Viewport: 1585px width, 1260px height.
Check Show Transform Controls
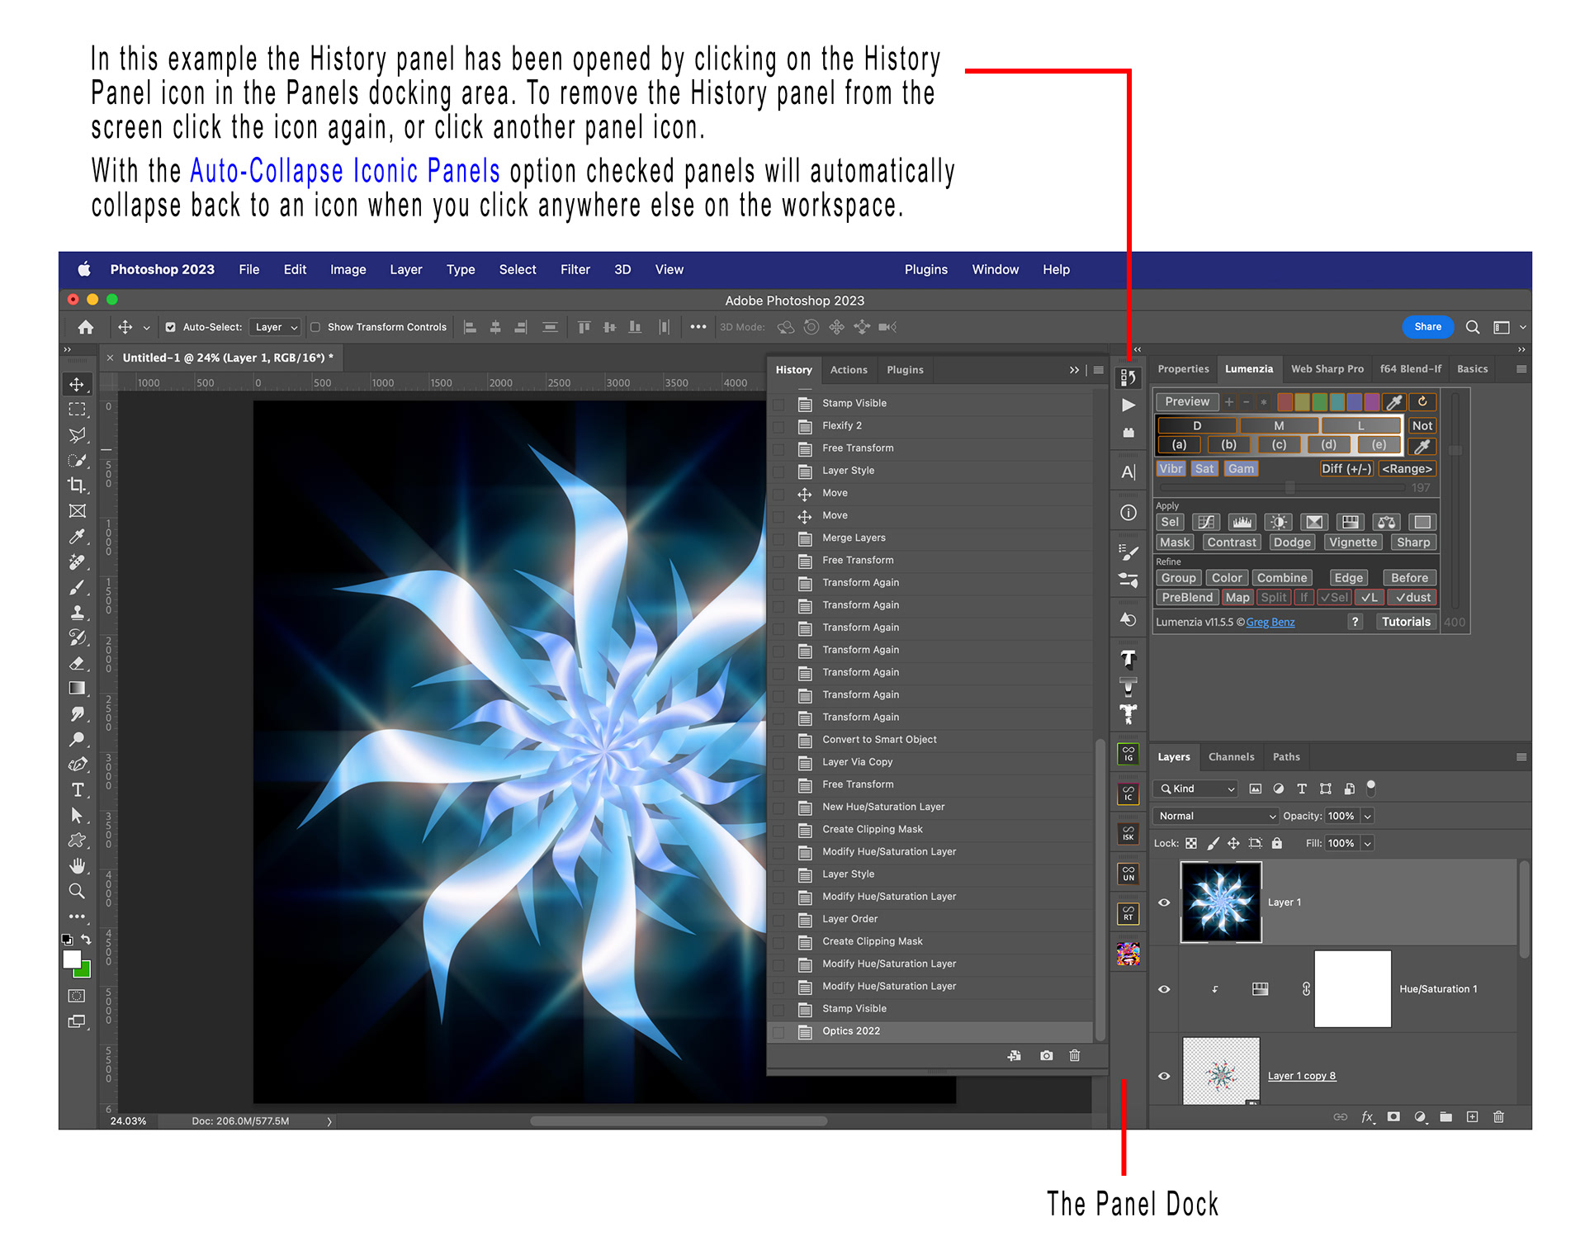click(x=315, y=327)
